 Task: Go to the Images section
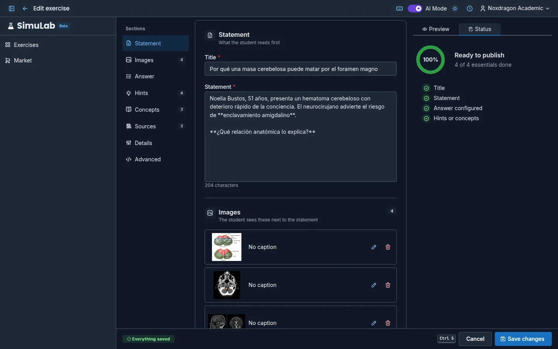156,60
